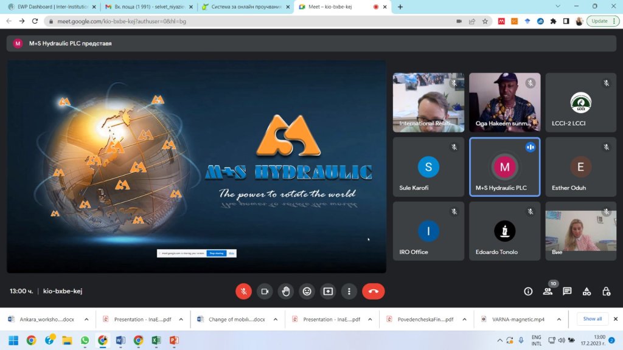Image resolution: width=623 pixels, height=350 pixels.
Task: Open host controls lock icon
Action: pos(606,291)
